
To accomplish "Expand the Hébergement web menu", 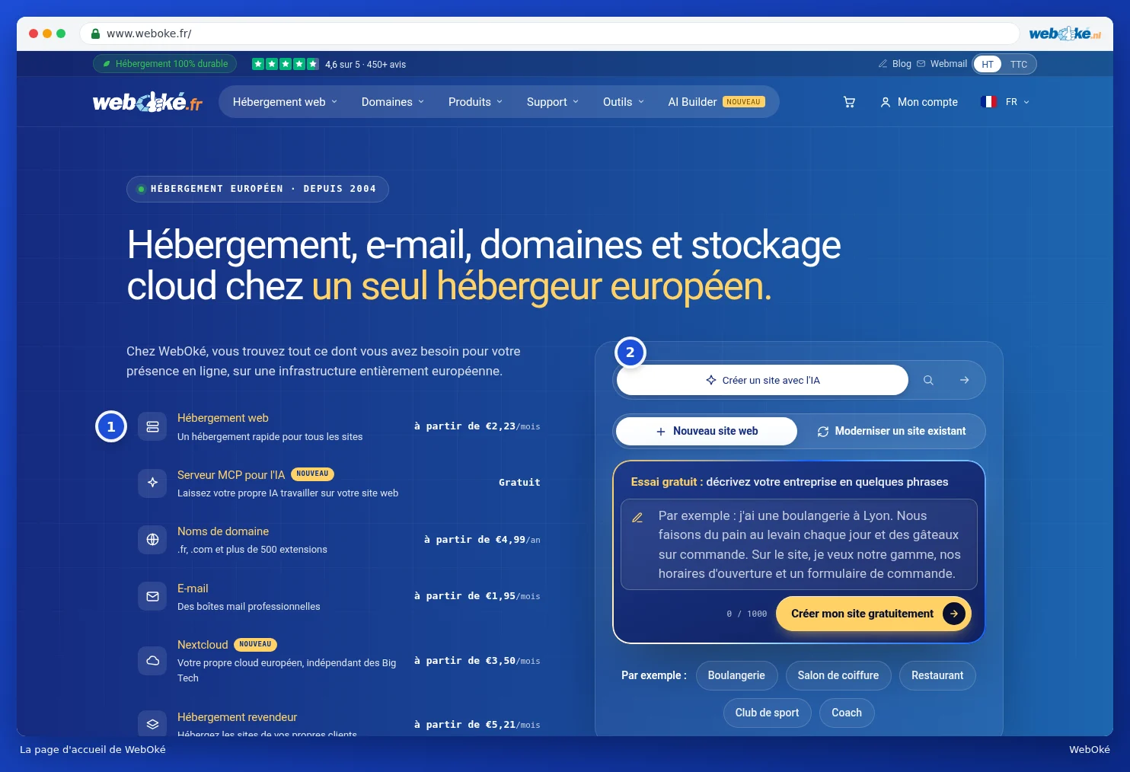I will 285,102.
